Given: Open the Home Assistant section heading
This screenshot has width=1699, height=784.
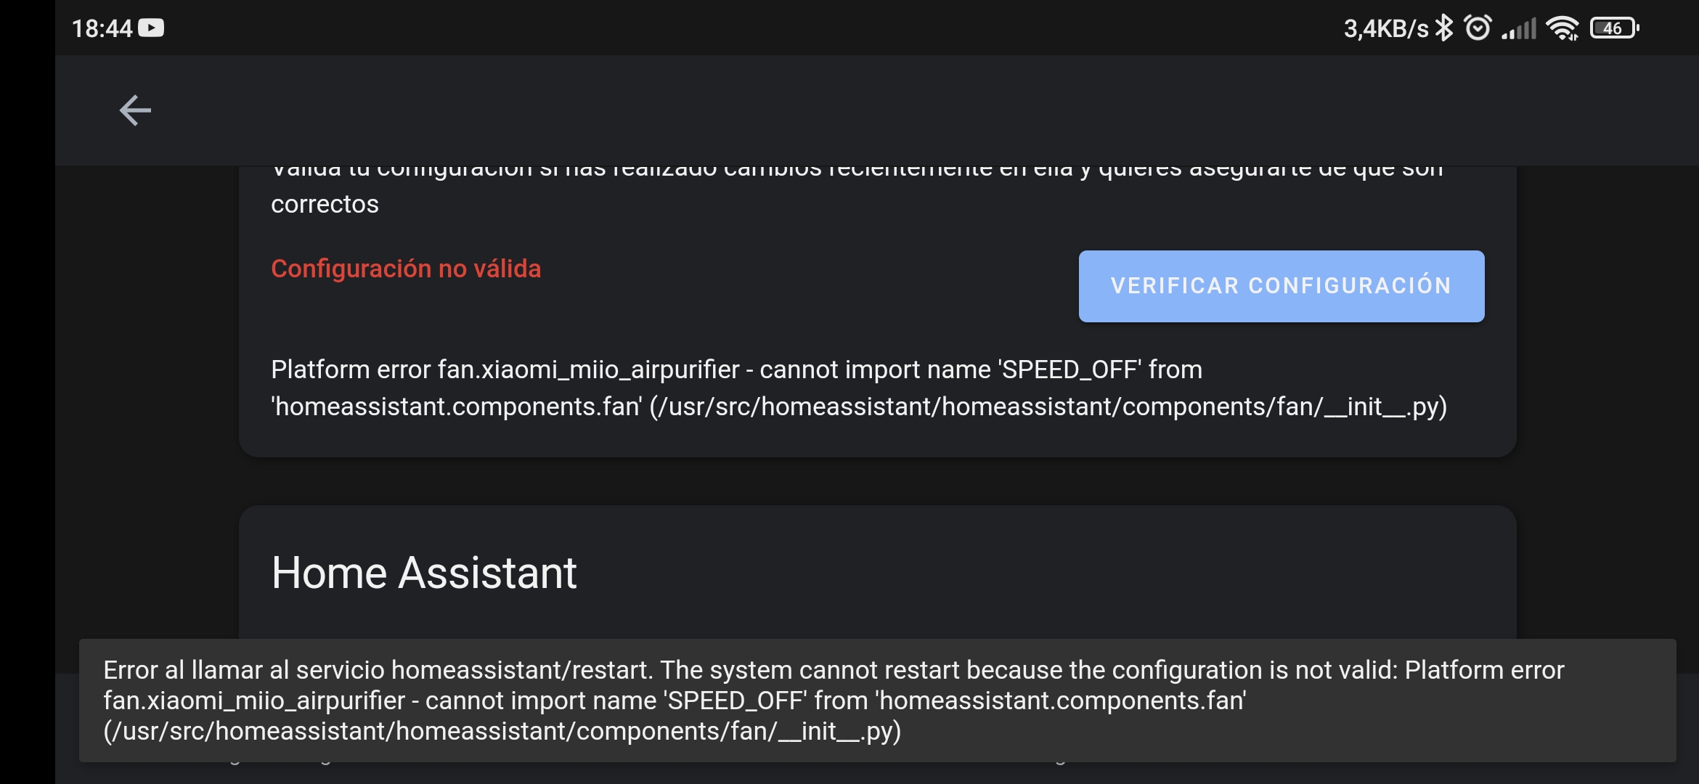Looking at the screenshot, I should click(425, 573).
